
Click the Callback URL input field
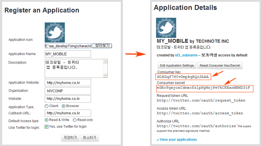pos(68,113)
